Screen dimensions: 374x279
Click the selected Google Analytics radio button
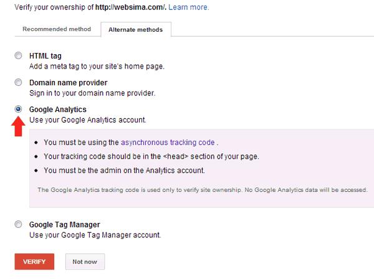pos(18,109)
